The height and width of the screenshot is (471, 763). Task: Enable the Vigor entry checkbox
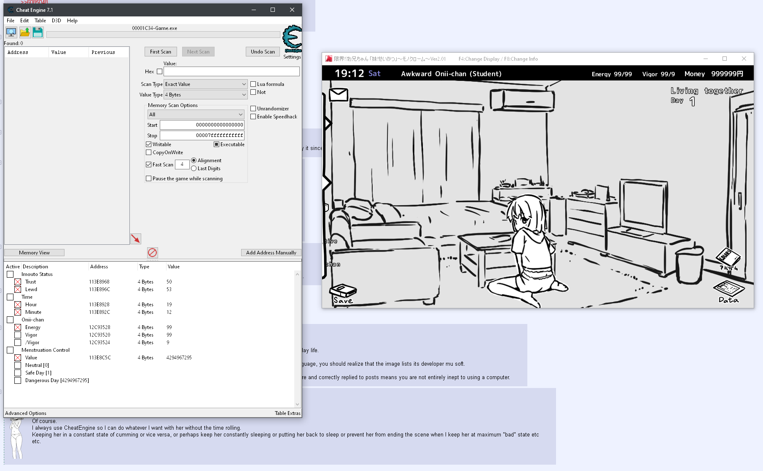(18, 335)
